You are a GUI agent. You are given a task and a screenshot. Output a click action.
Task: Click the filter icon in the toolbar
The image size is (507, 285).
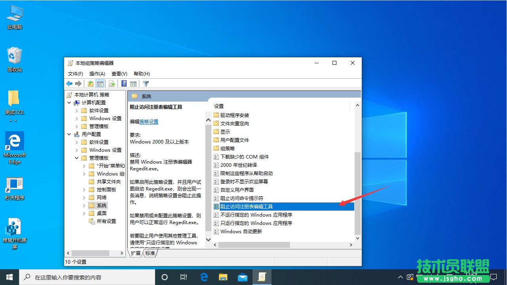[146, 83]
